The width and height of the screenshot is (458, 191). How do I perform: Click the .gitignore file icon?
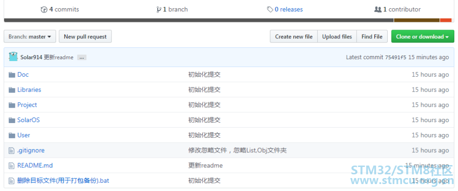(12, 151)
